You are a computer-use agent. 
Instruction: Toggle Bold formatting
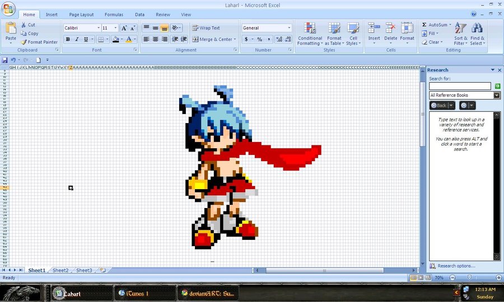(68, 40)
